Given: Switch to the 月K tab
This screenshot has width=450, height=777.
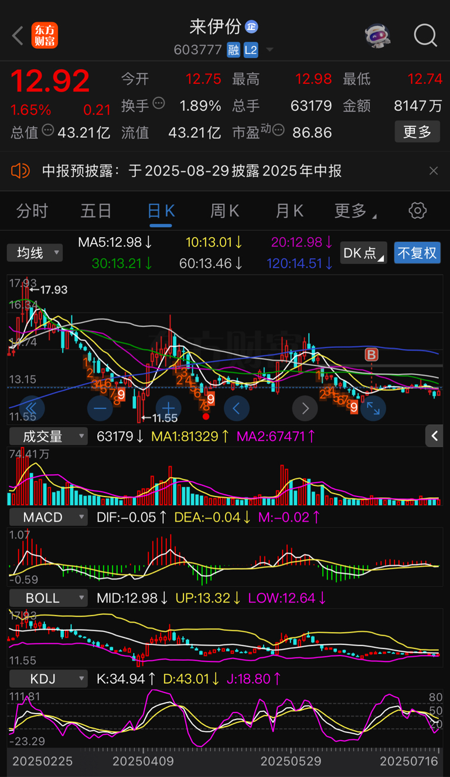Looking at the screenshot, I should coord(289,211).
